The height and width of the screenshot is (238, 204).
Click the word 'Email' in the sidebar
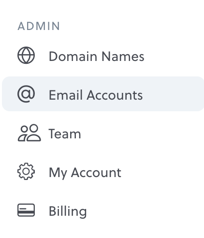[x=66, y=95]
